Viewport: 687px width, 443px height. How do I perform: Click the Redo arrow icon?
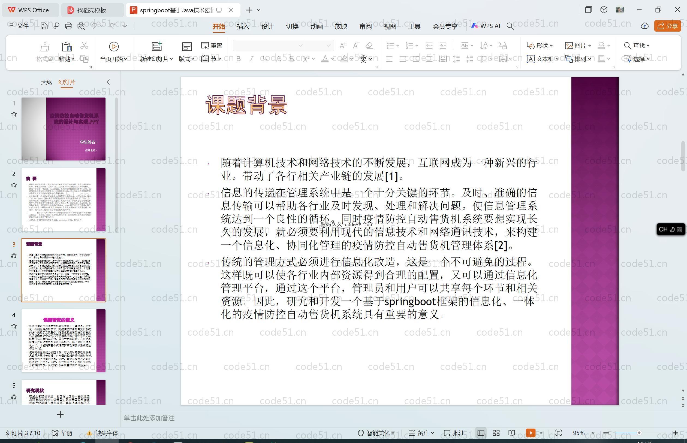[112, 26]
